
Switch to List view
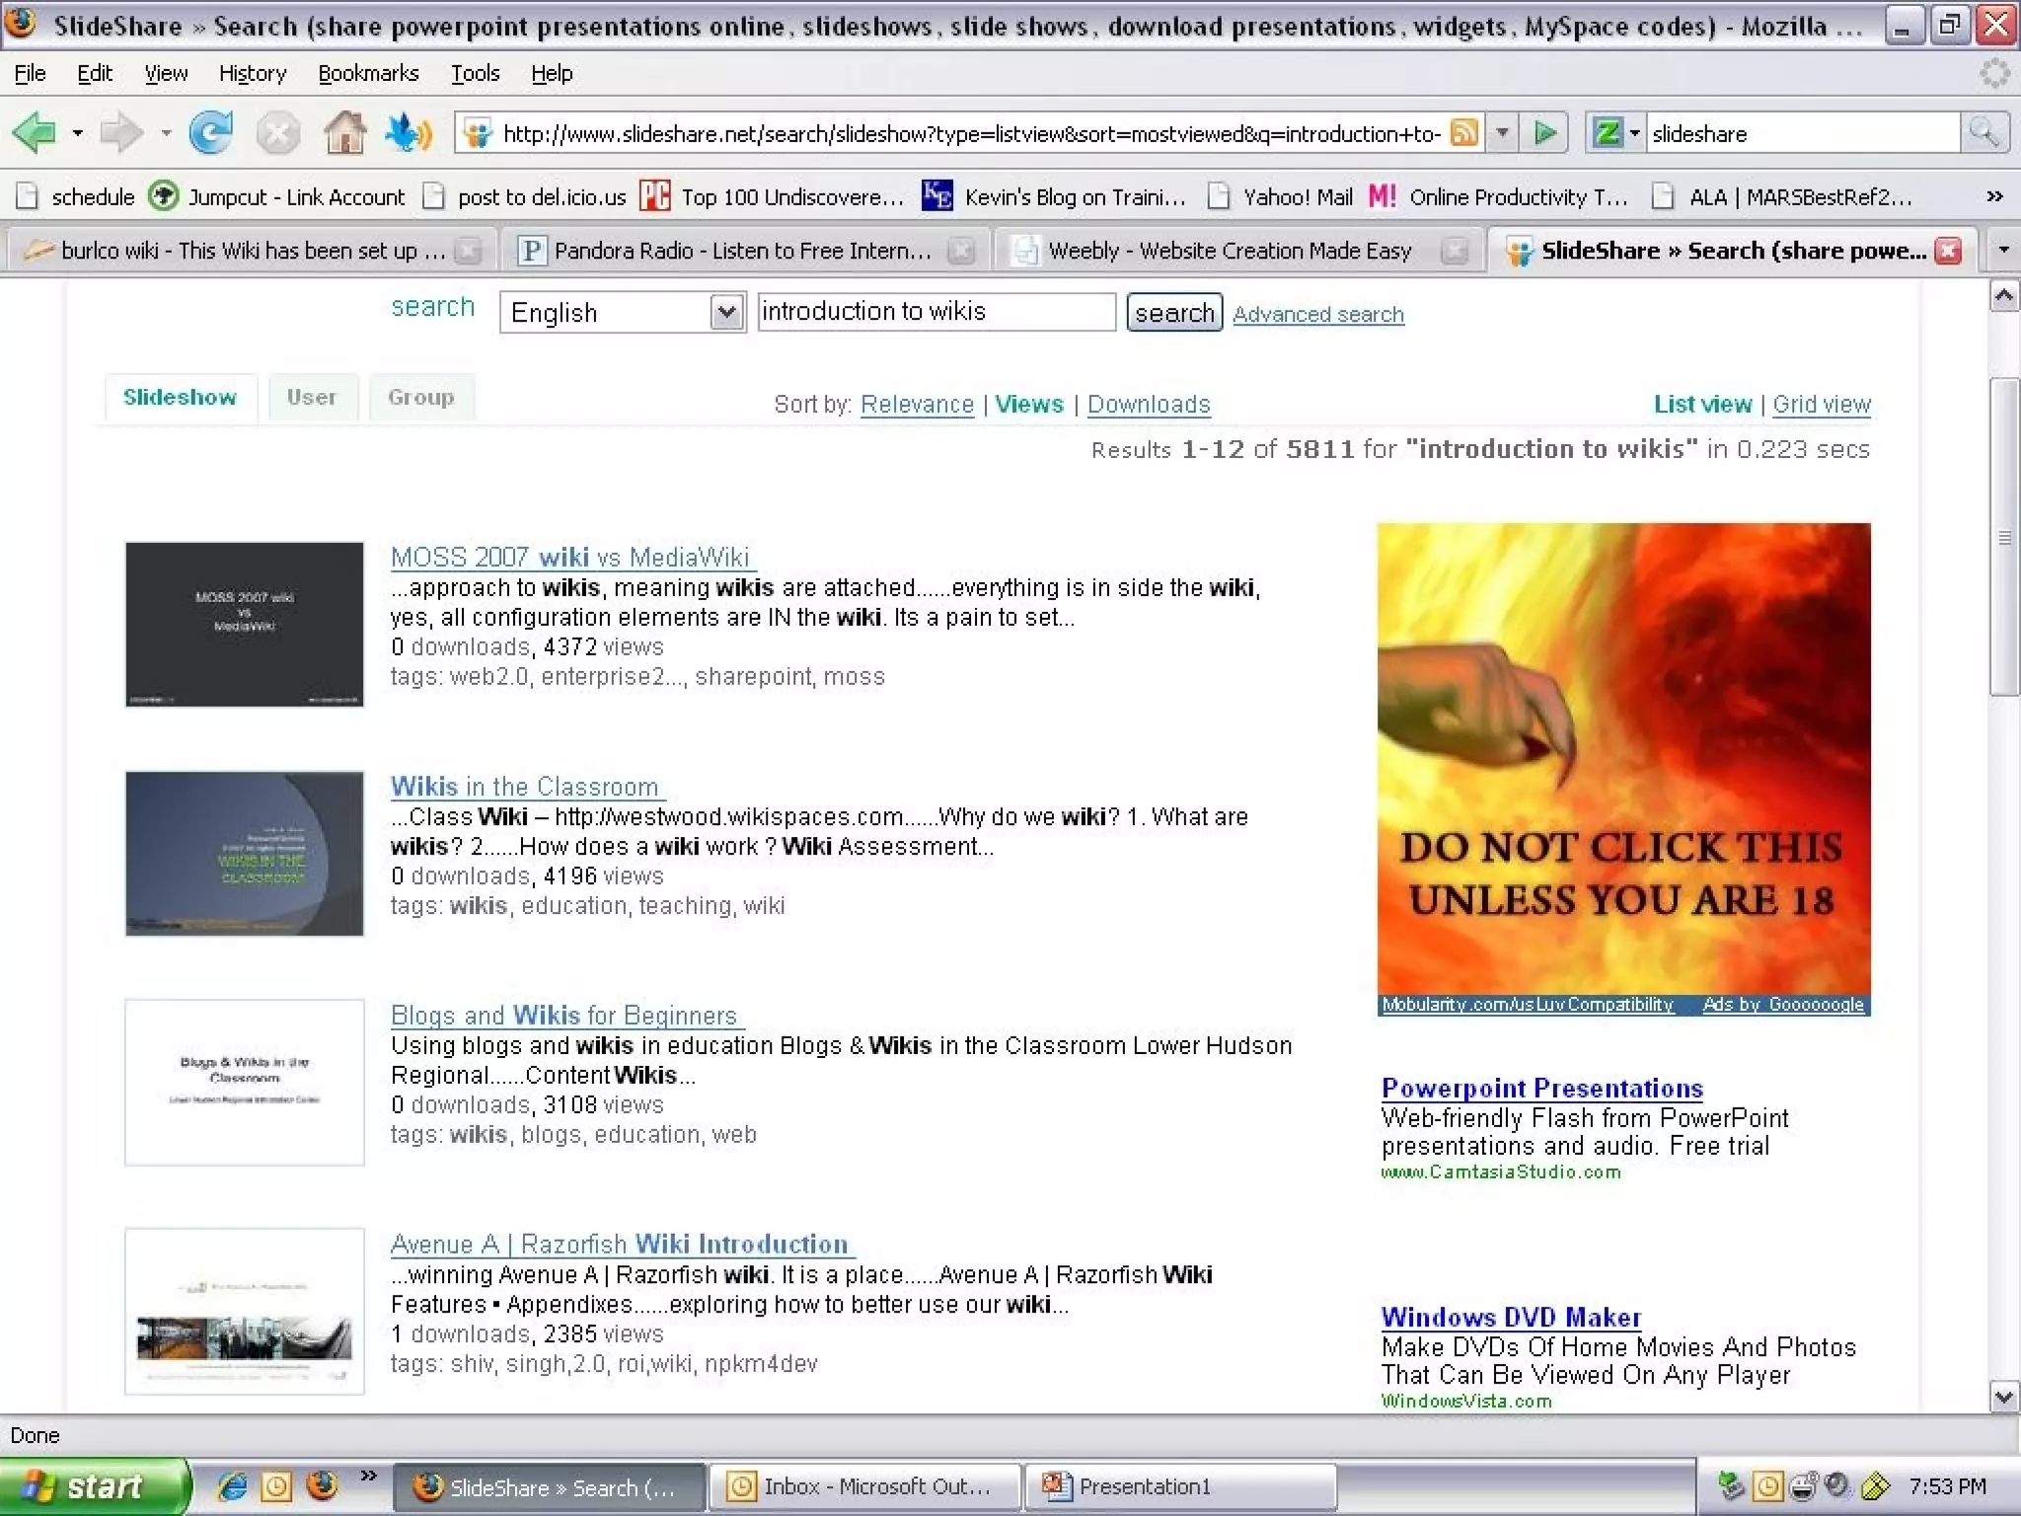coord(1702,404)
